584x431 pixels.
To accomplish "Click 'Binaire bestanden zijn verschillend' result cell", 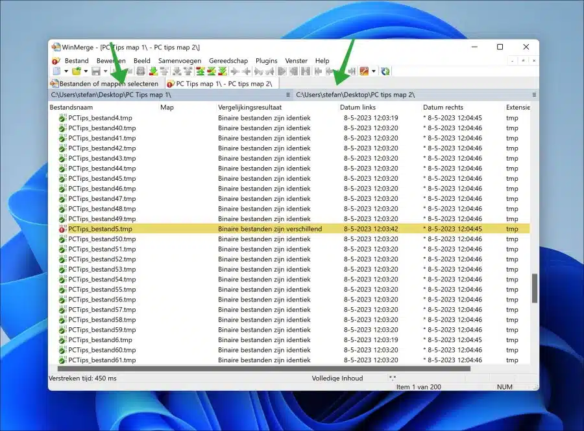I will pos(270,229).
